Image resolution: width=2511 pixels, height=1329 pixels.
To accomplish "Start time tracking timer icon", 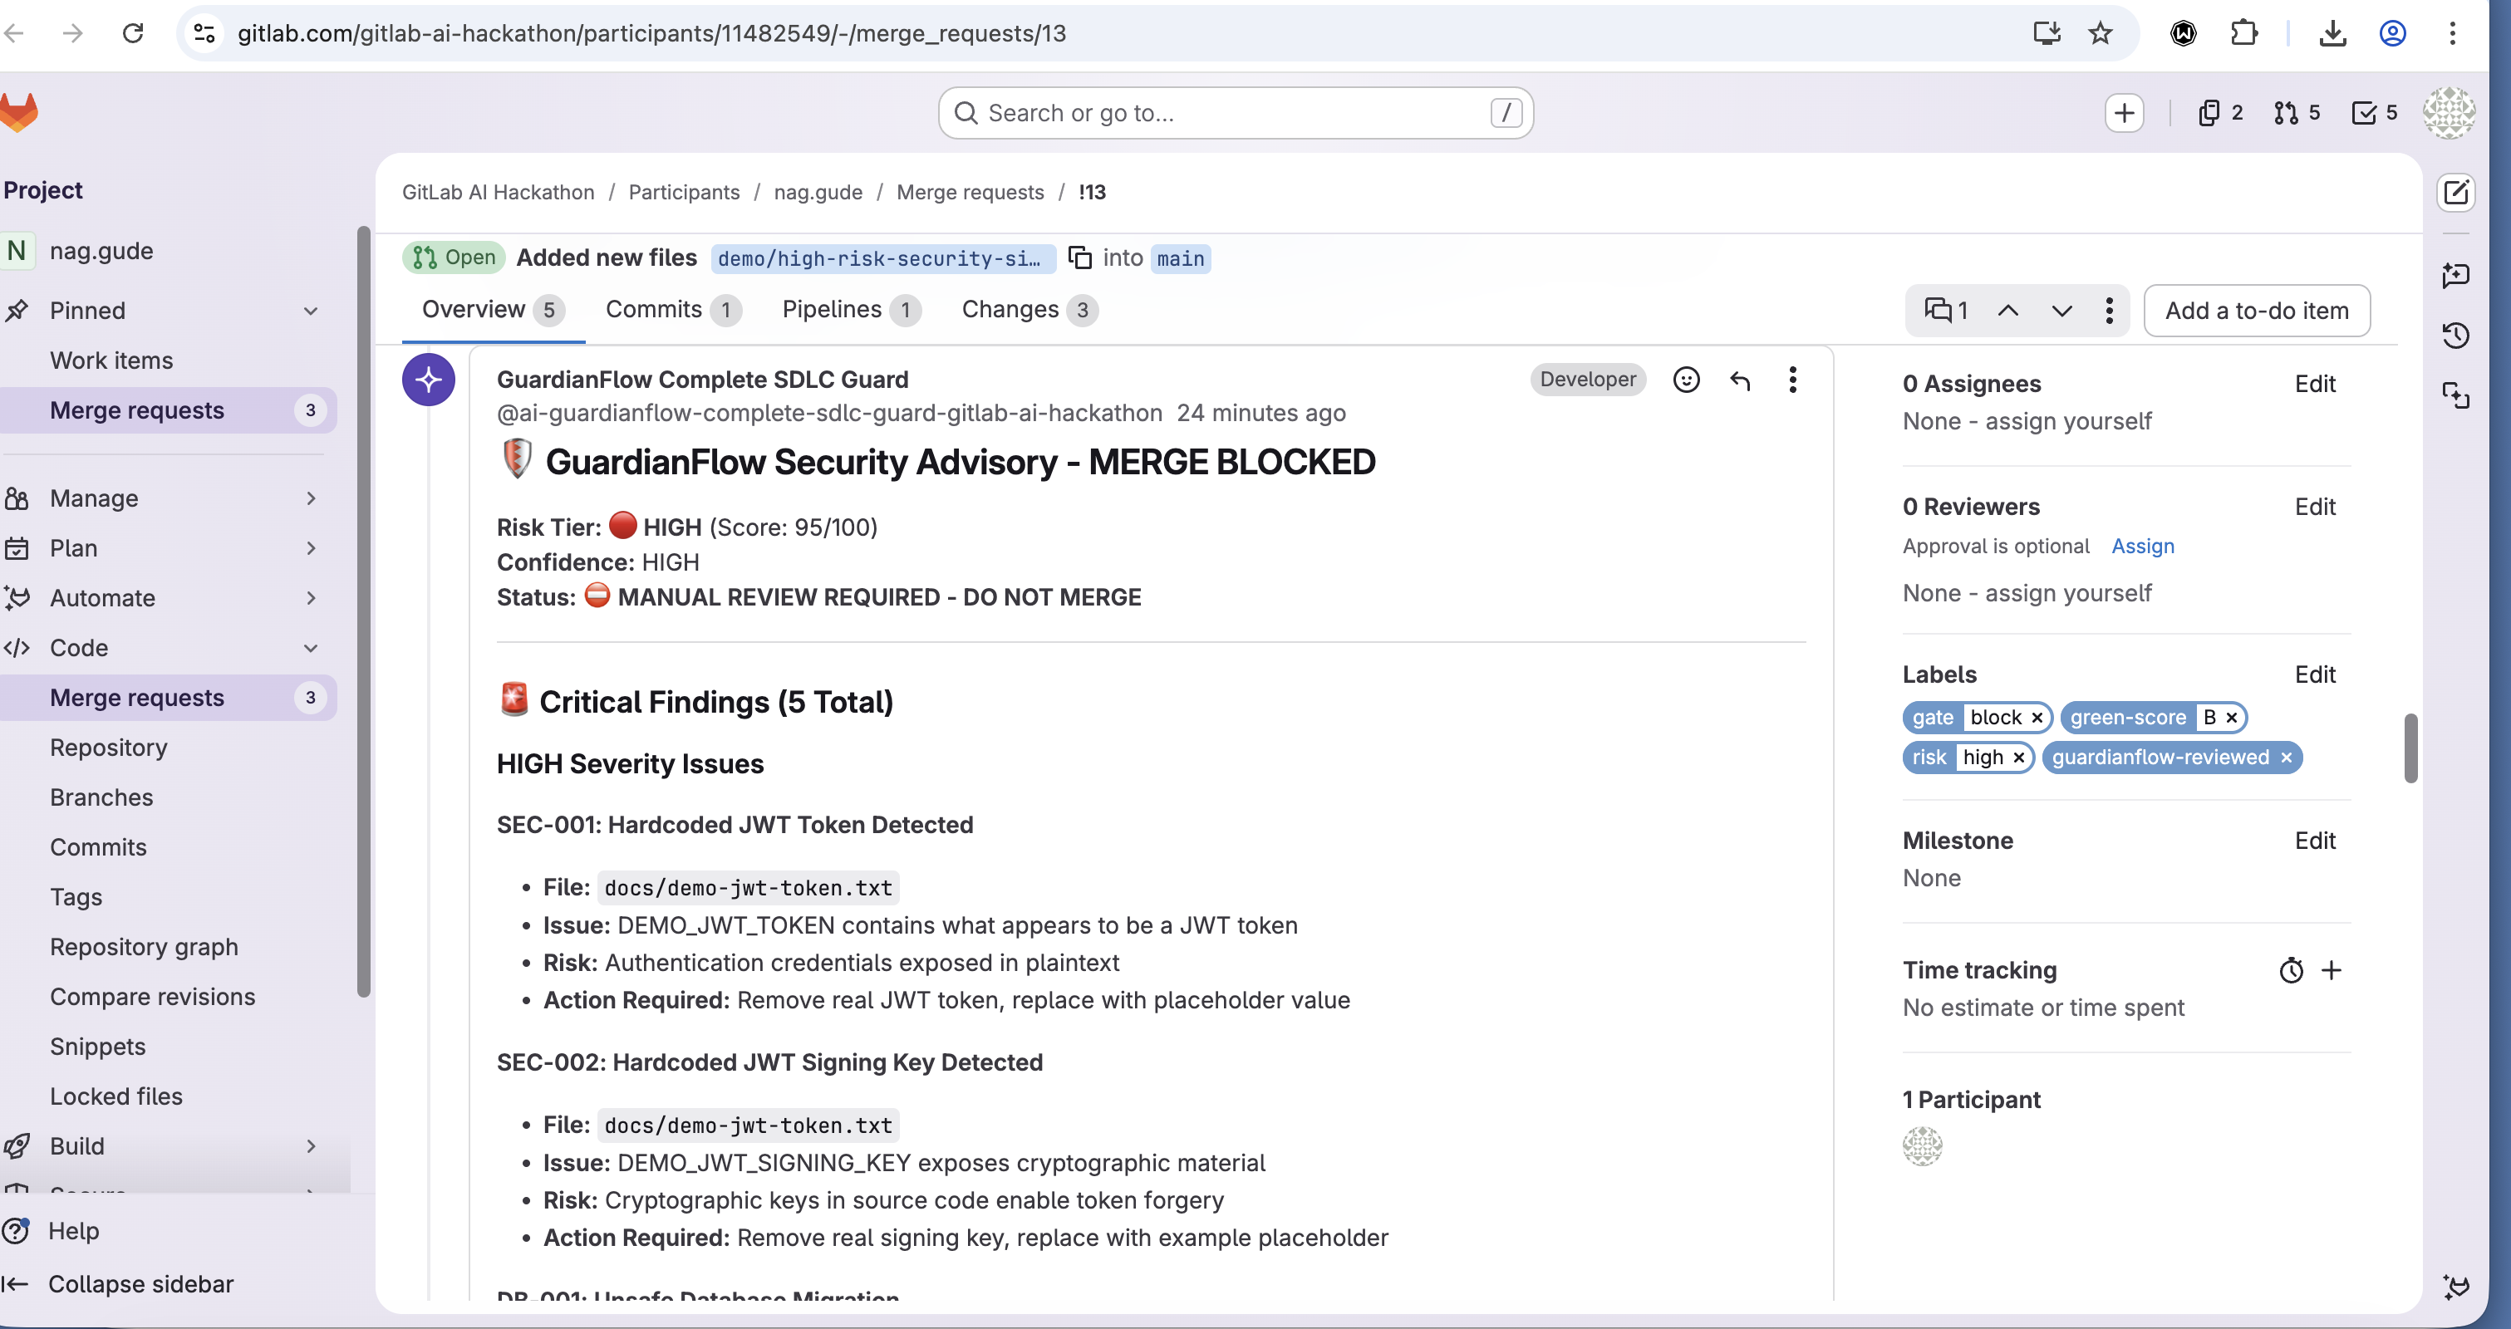I will [x=2291, y=970].
